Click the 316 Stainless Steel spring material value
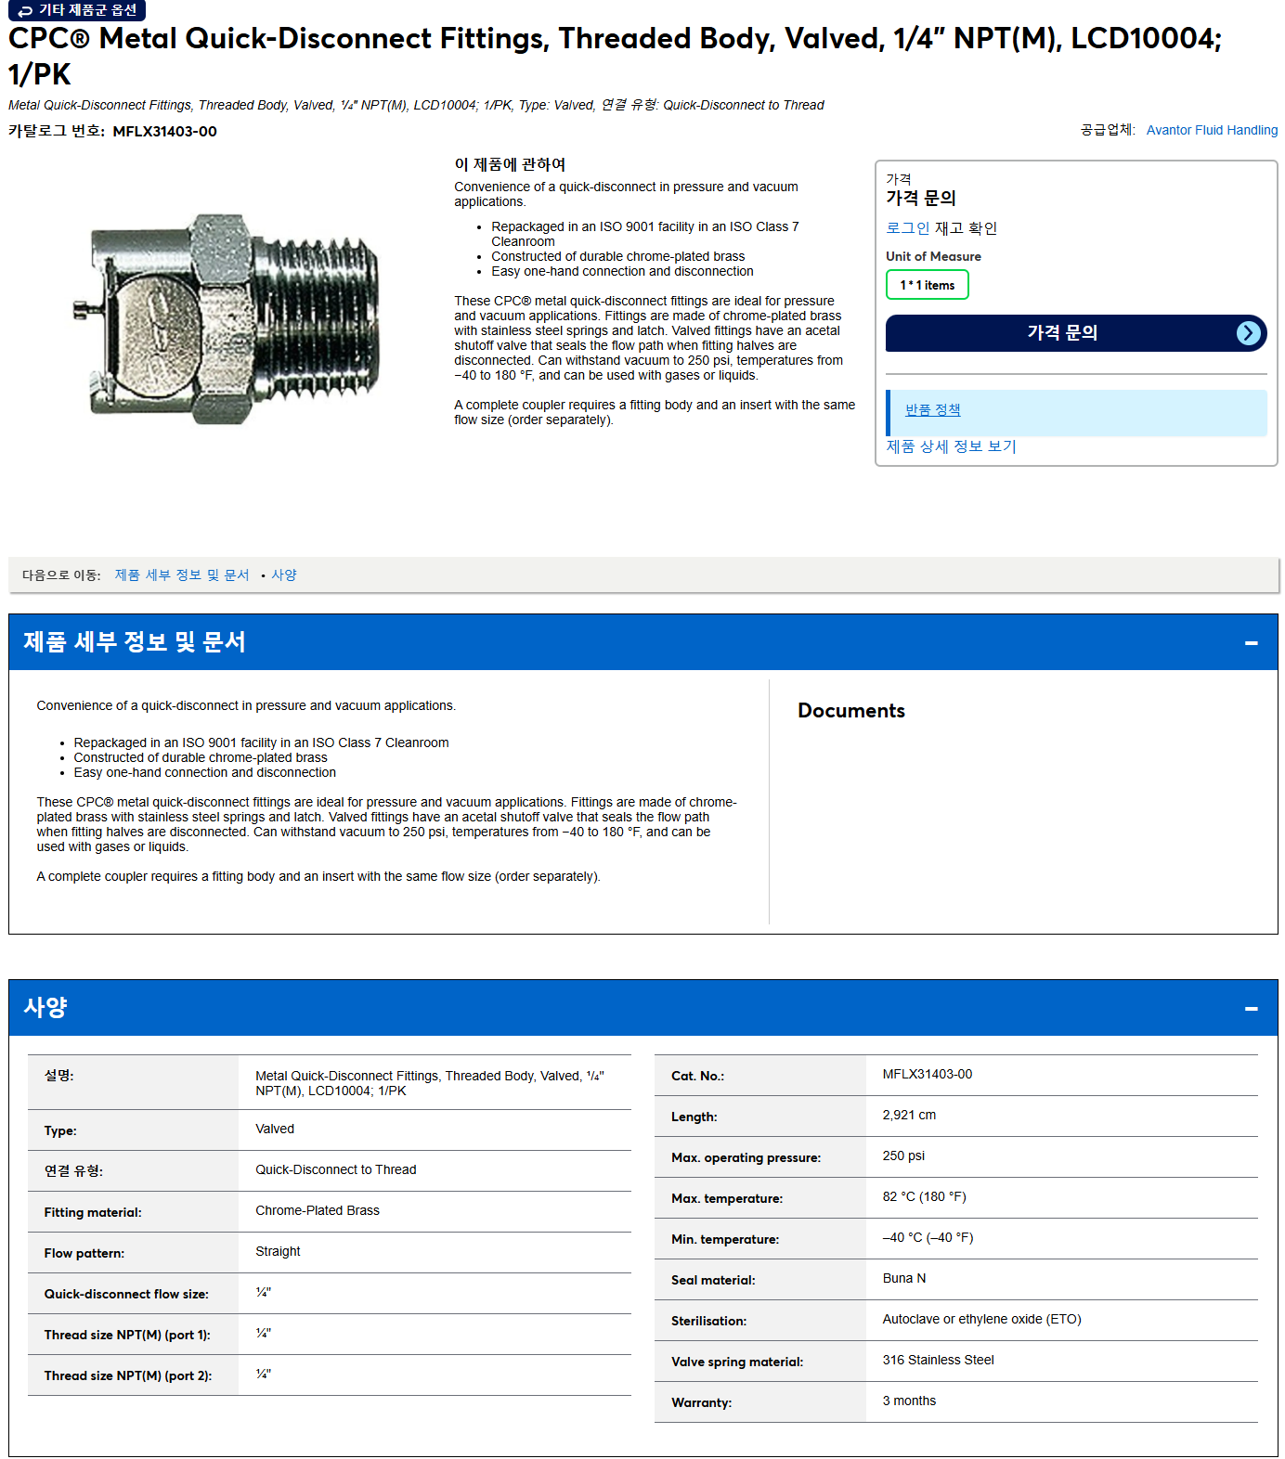This screenshot has width=1285, height=1459. [938, 1360]
